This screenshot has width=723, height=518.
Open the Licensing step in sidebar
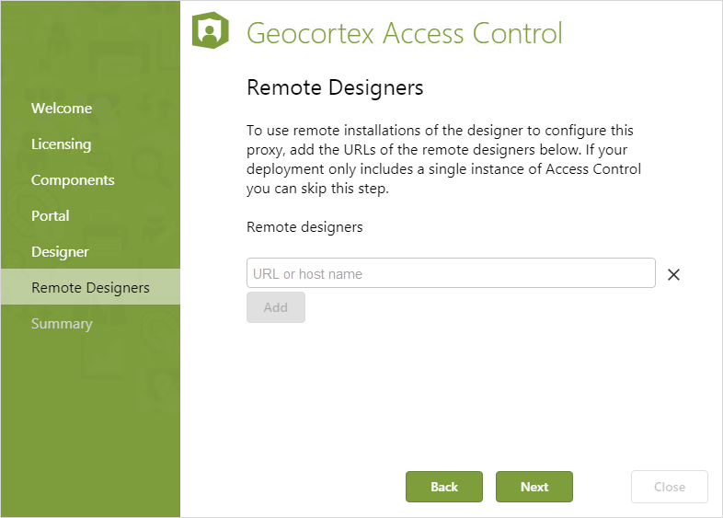(x=62, y=144)
